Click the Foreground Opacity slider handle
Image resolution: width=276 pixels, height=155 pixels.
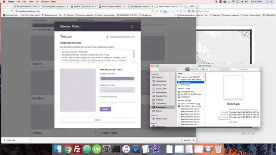point(114,102)
